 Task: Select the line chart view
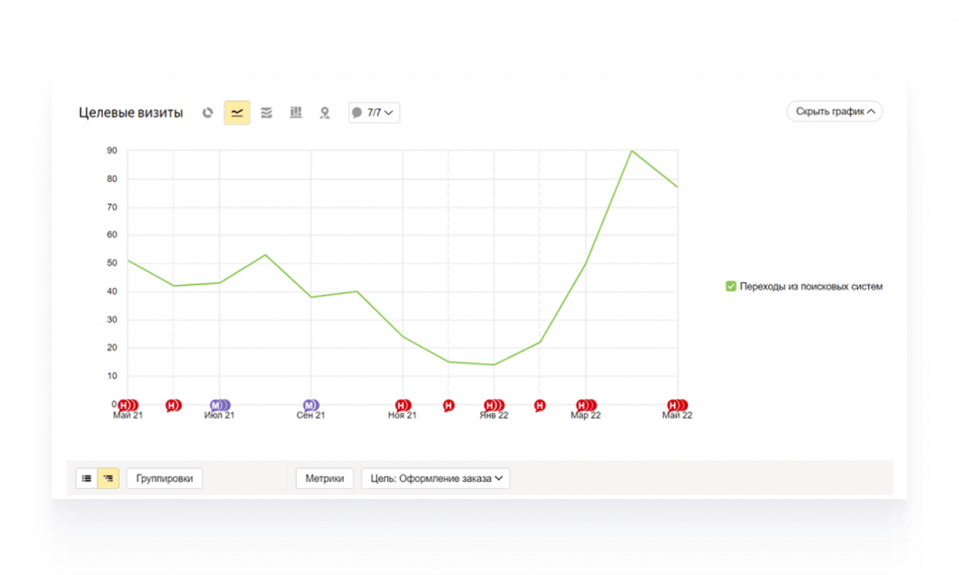coord(237,112)
